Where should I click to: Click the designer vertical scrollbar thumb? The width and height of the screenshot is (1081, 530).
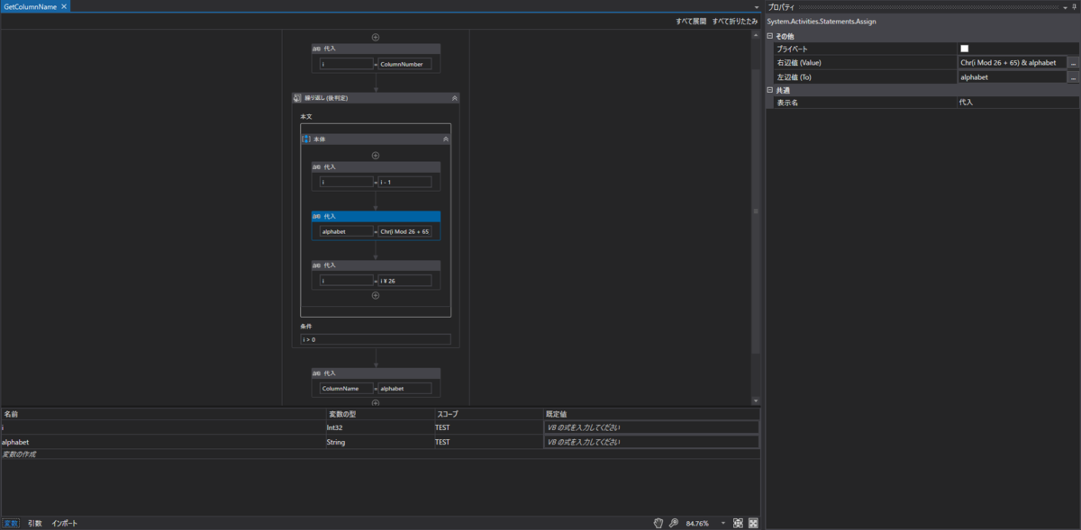pos(757,211)
